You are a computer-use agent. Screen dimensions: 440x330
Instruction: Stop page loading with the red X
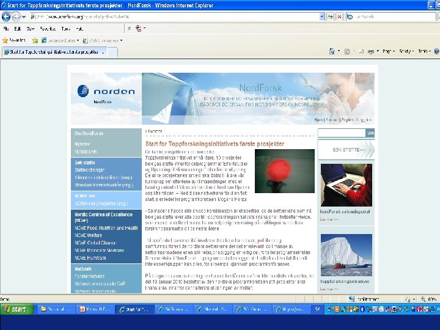(x=339, y=17)
